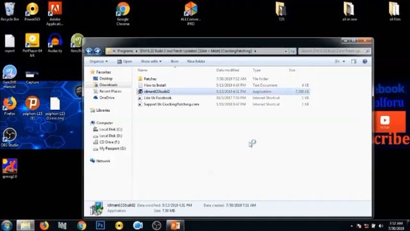The height and width of the screenshot is (231, 410).
Task: Click the volume icon in system tray
Action: pos(381,226)
